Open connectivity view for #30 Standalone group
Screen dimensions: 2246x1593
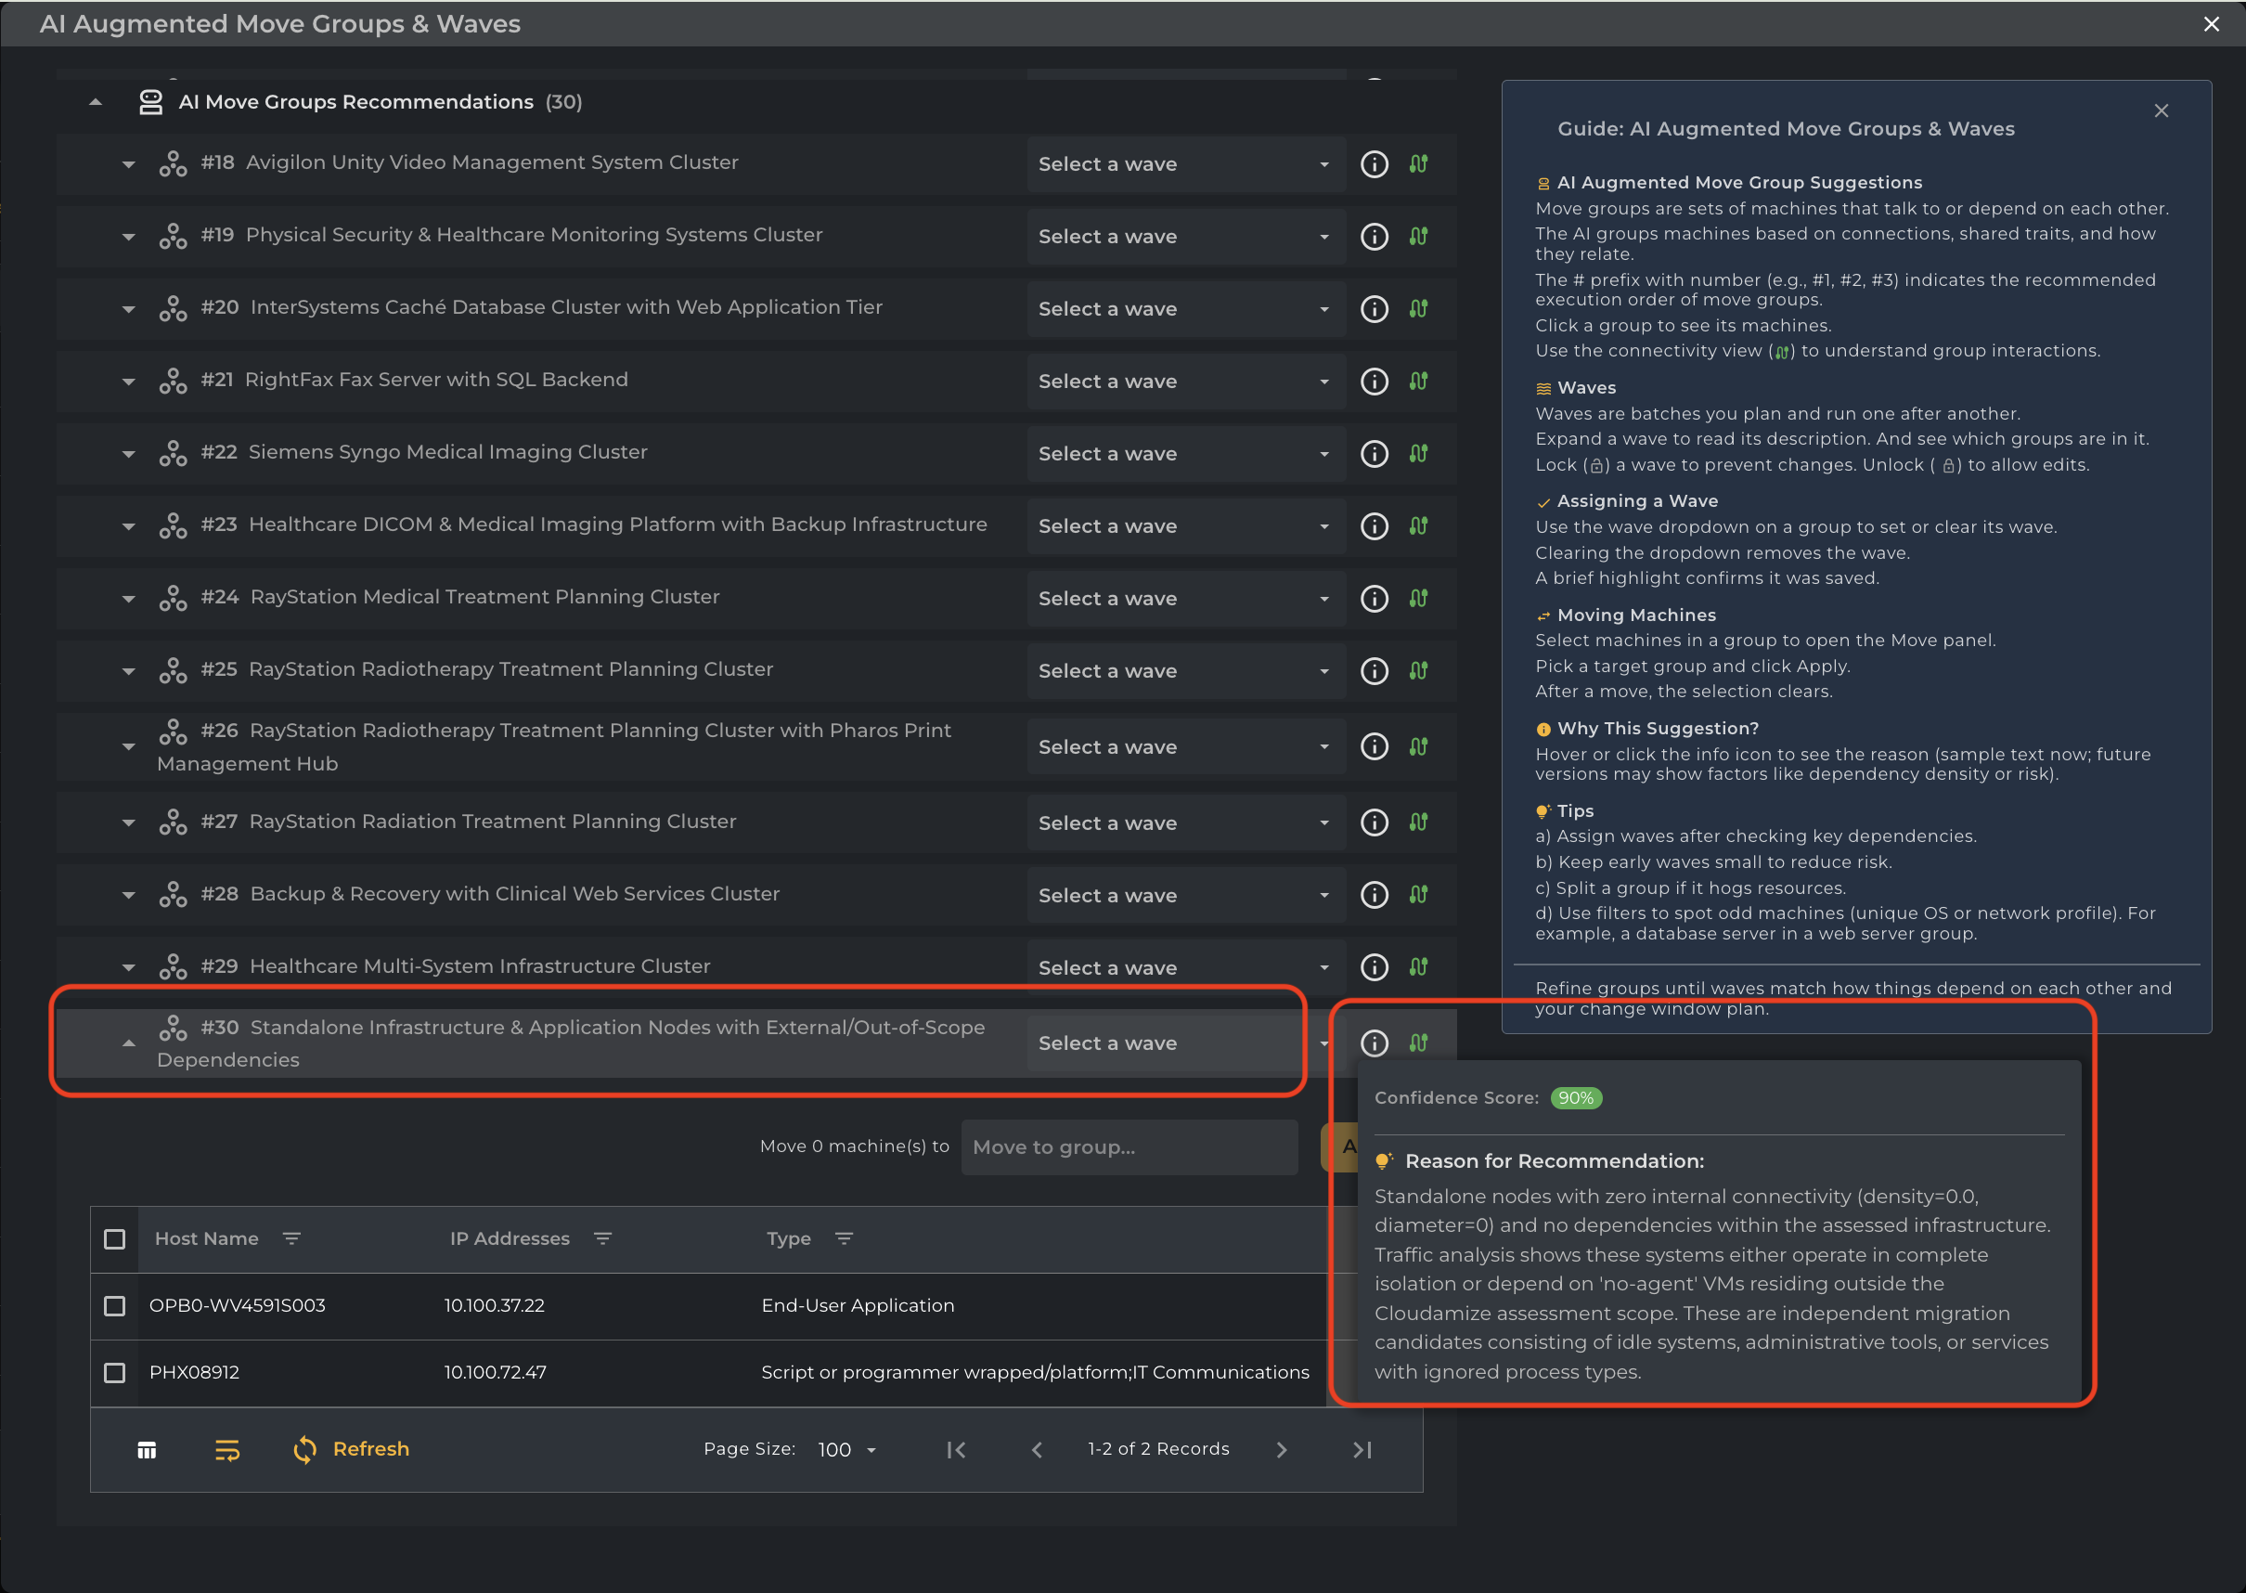tap(1418, 1043)
